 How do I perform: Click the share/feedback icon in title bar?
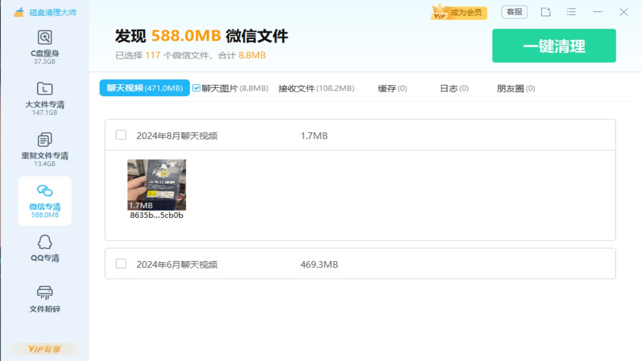click(x=546, y=12)
